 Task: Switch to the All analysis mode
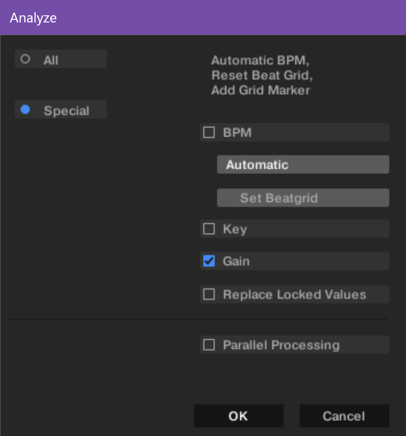[x=61, y=59]
